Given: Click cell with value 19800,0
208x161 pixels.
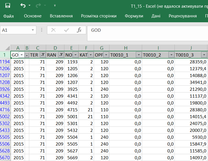Looking at the screenshot, I should click(x=191, y=103).
